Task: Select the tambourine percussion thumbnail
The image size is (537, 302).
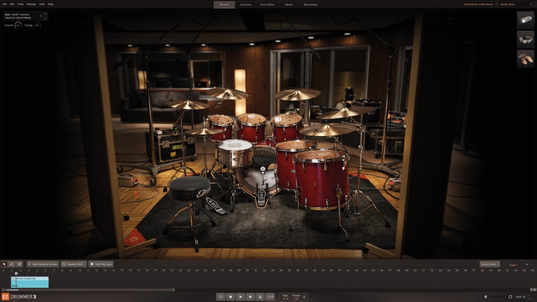Action: coord(525,39)
